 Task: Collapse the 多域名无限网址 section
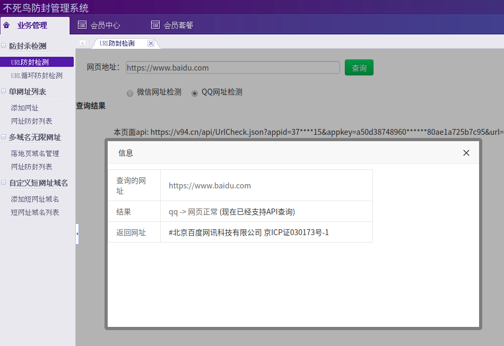pyautogui.click(x=4, y=137)
